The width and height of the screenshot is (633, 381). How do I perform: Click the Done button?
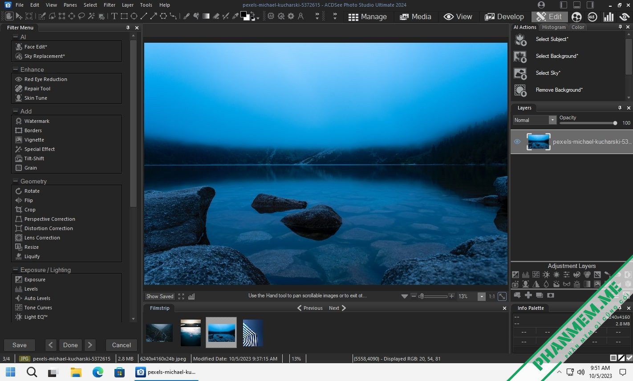click(x=70, y=345)
